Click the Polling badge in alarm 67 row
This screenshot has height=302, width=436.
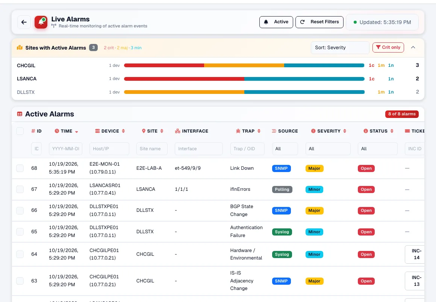282,189
